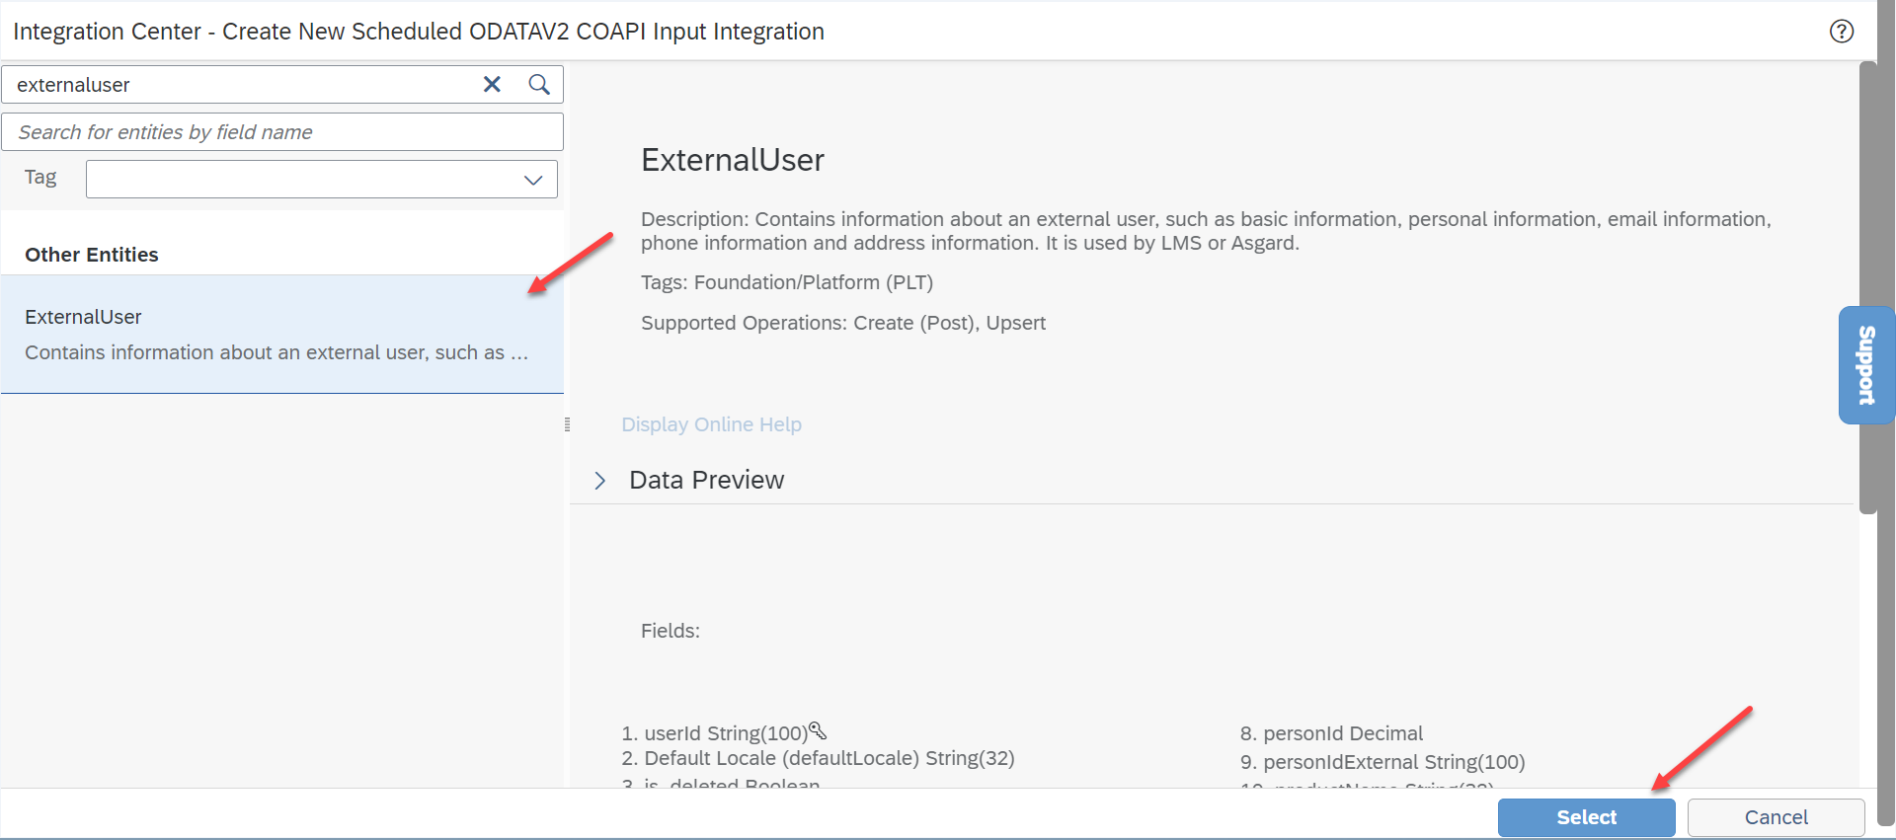Click the Select button
1896x840 pixels.
(1586, 817)
